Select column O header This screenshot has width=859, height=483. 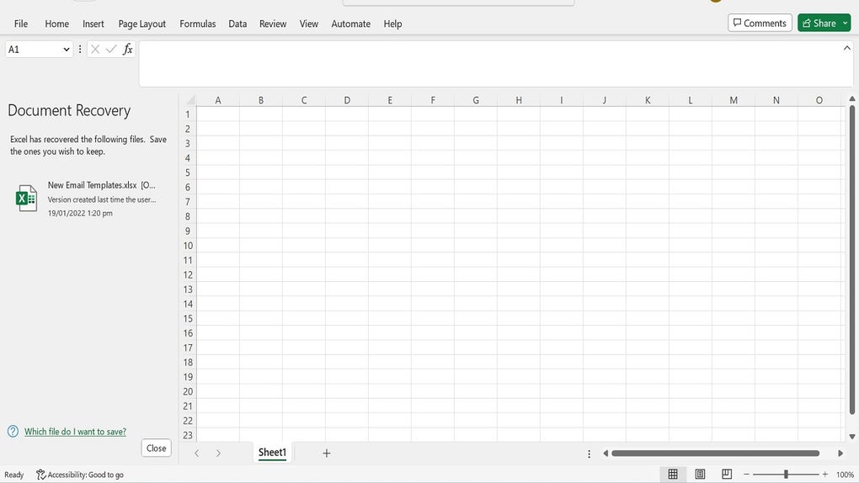pyautogui.click(x=819, y=100)
